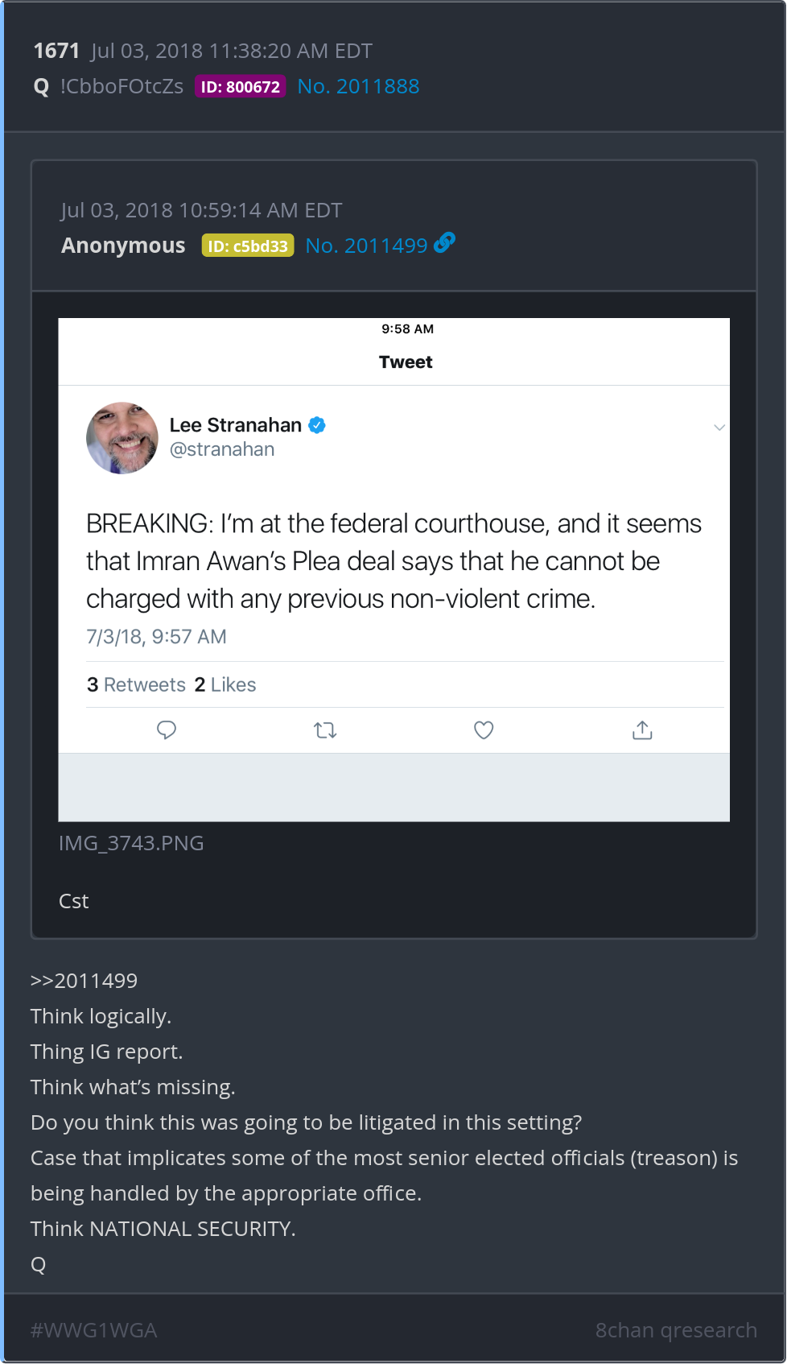
Task: Click Lee Stranahan's profile photo
Action: (122, 438)
